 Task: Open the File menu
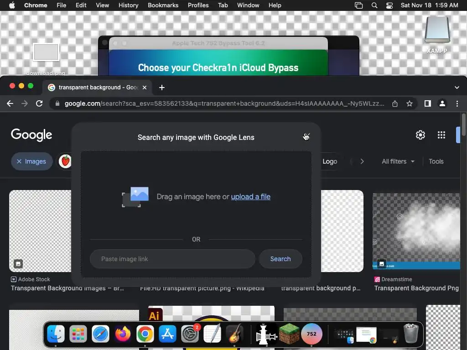(x=62, y=5)
